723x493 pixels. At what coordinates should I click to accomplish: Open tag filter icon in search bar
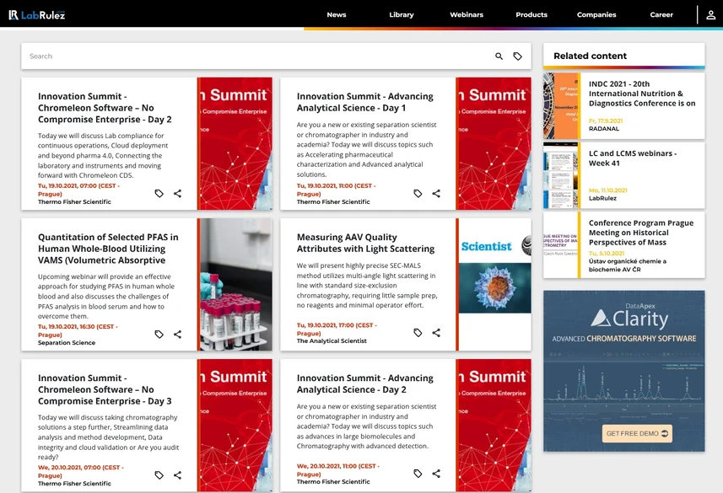click(518, 56)
